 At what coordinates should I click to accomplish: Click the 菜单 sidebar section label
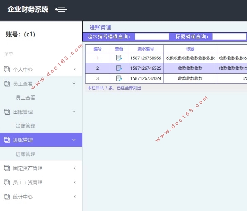coord(8,54)
